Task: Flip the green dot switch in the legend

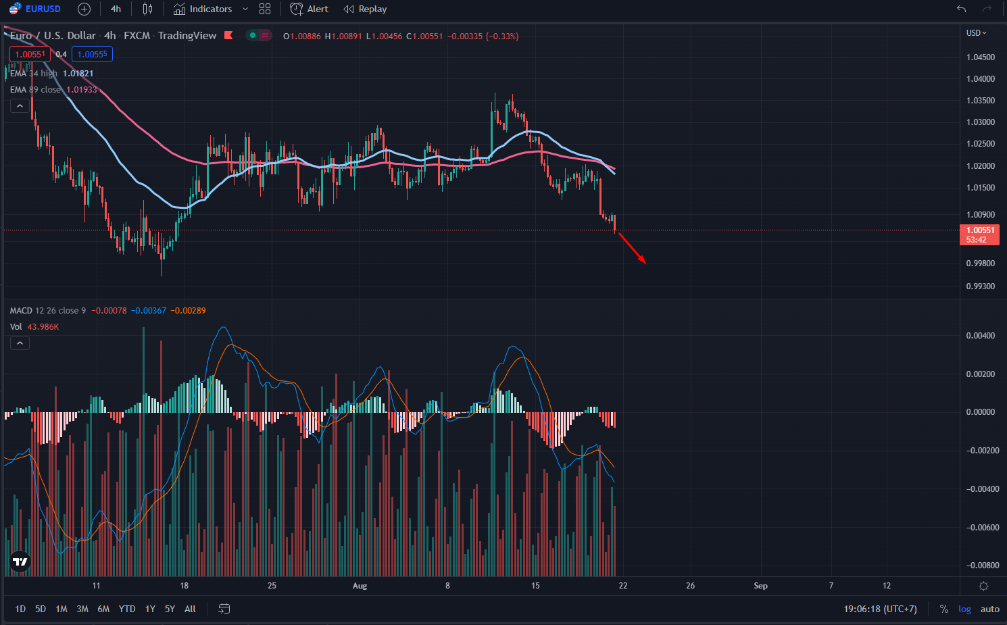Action: coord(251,36)
